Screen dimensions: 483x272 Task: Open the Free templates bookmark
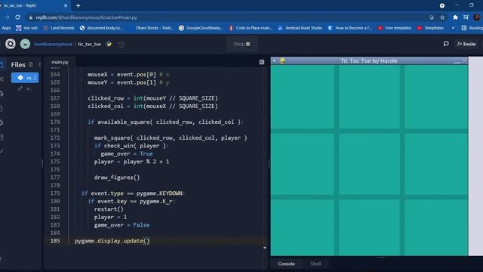coord(395,28)
